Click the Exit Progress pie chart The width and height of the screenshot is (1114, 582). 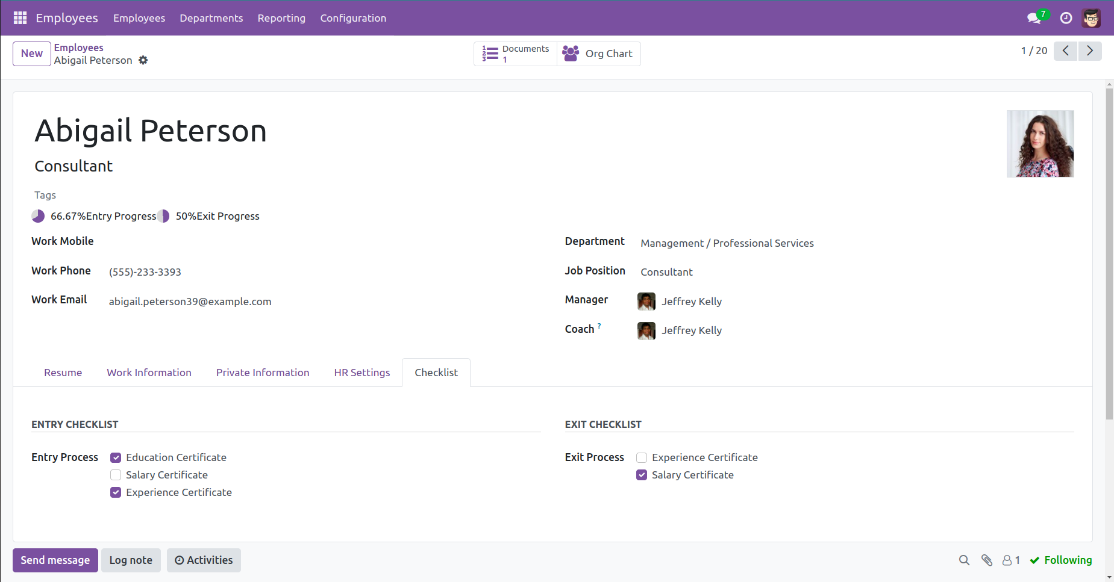163,216
